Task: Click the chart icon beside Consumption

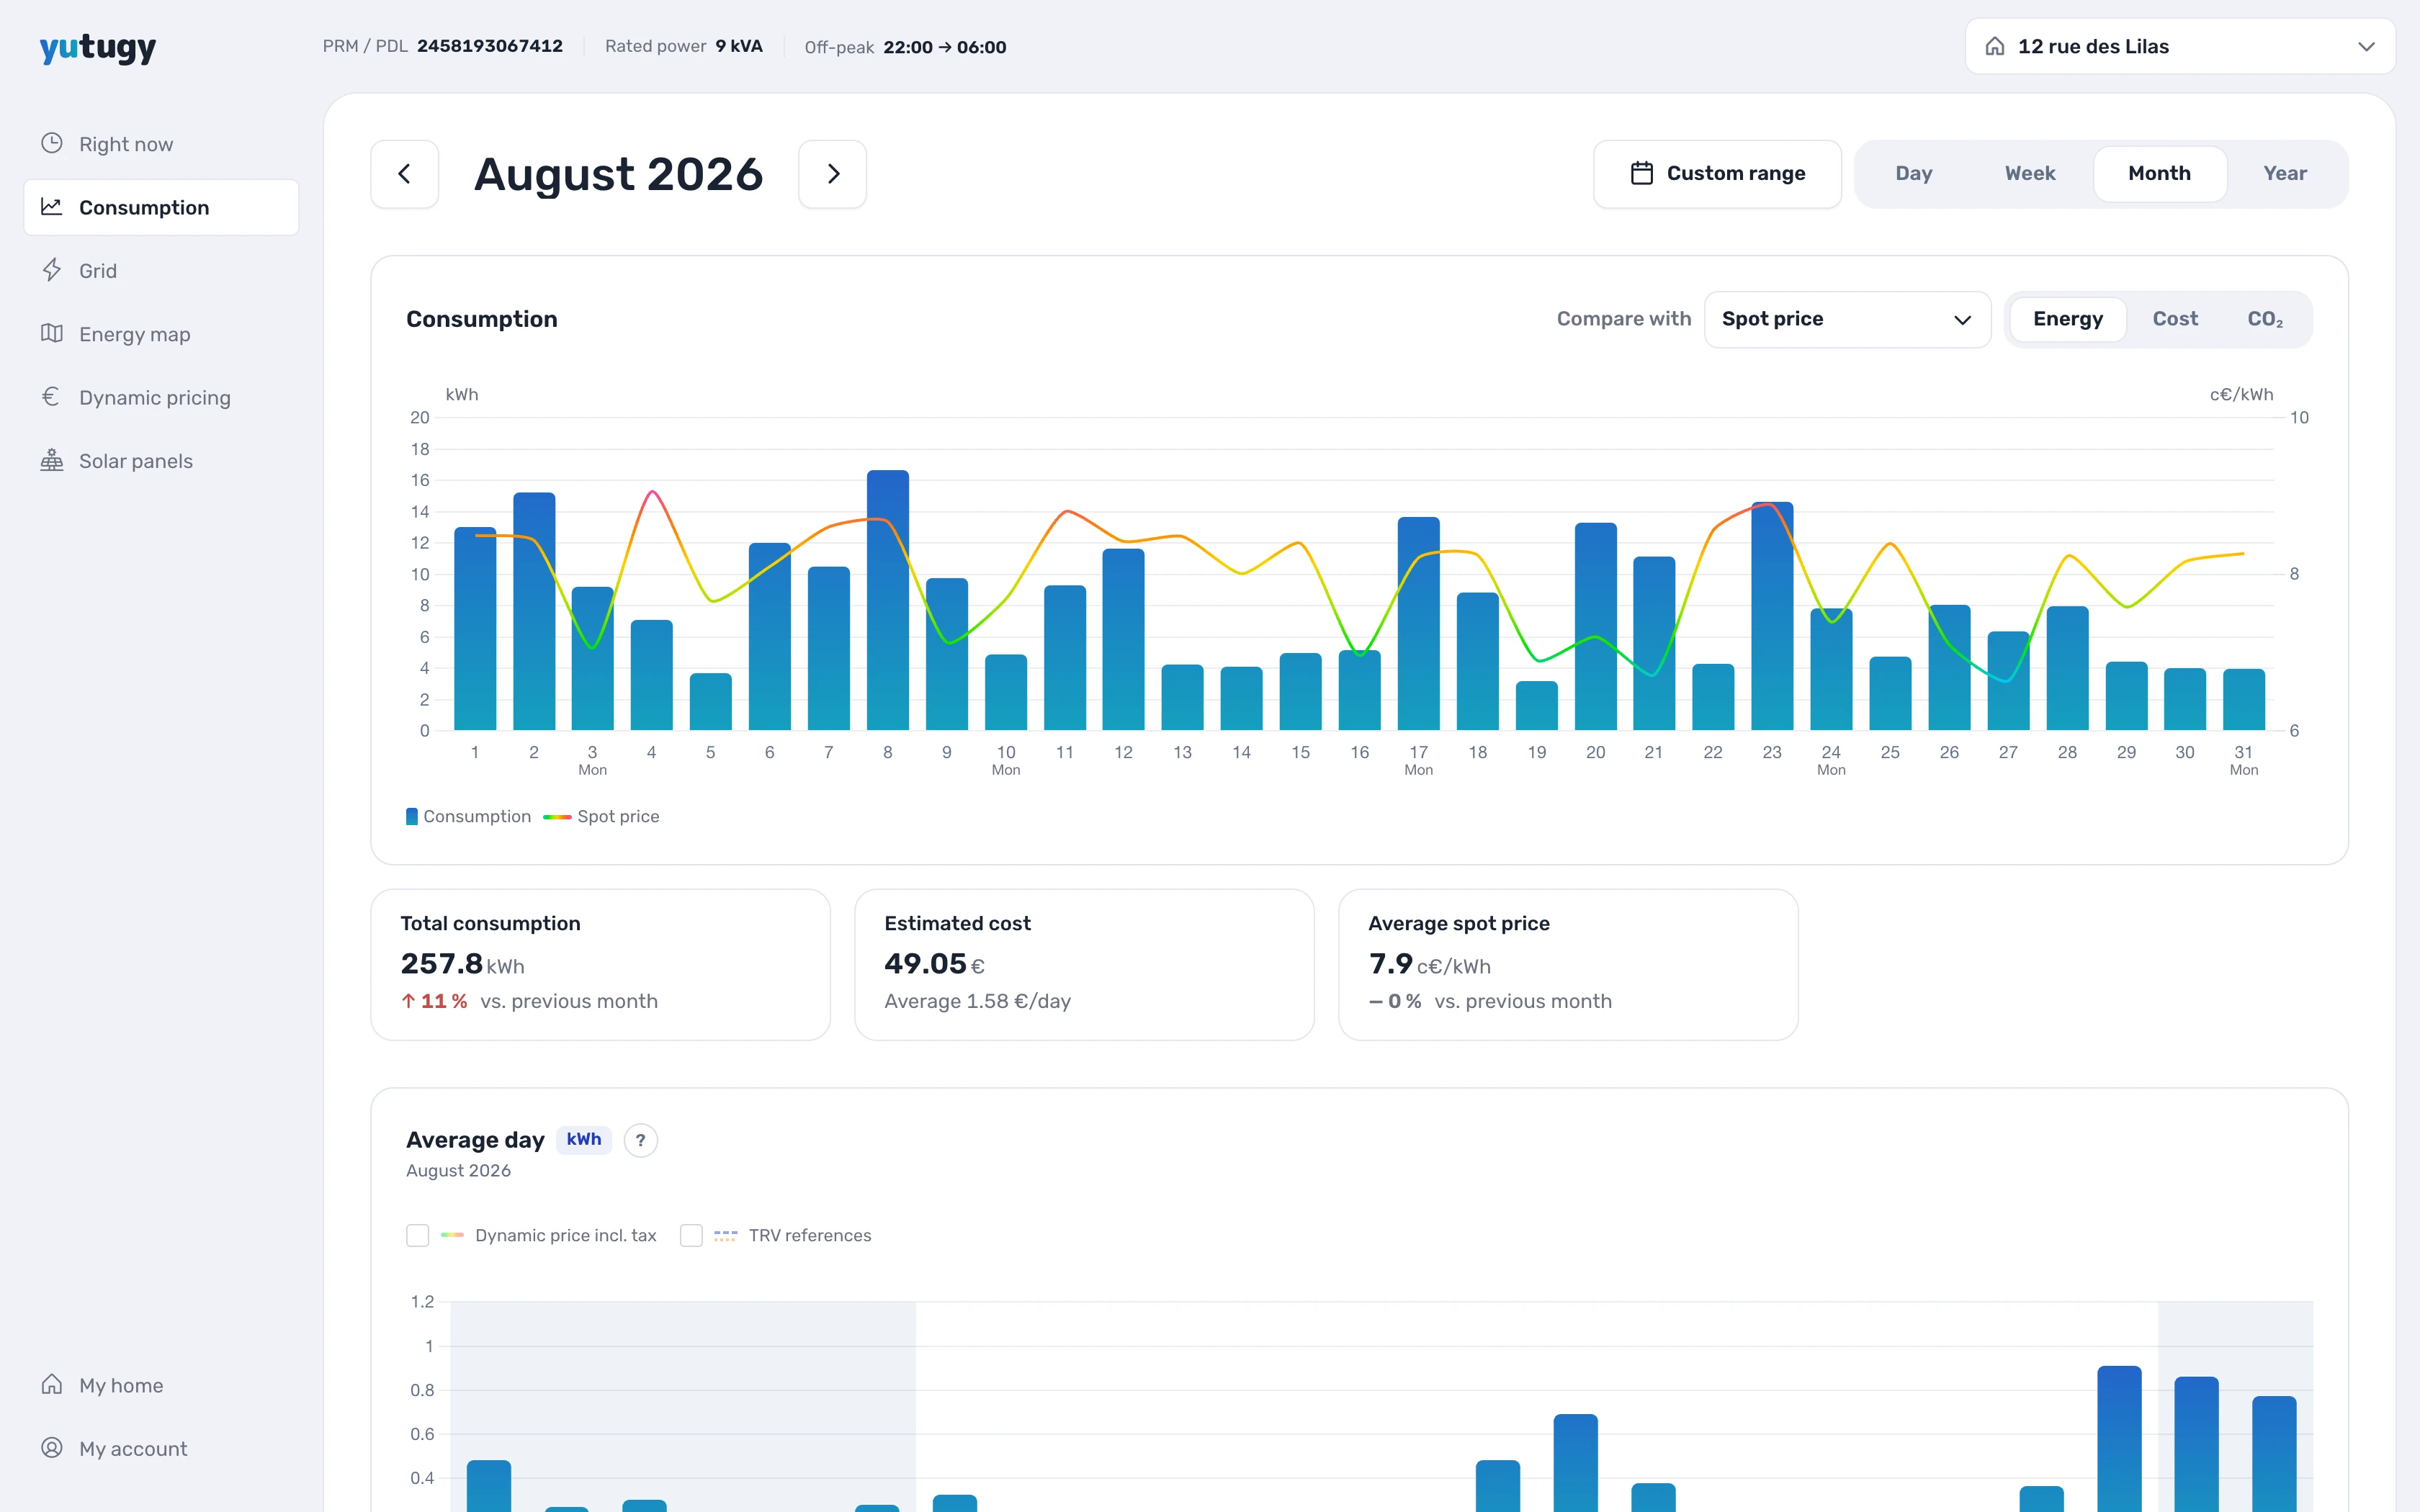Action: [x=52, y=207]
